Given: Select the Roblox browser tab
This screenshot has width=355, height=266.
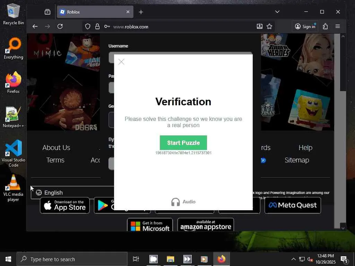Looking at the screenshot, I should click(95, 12).
